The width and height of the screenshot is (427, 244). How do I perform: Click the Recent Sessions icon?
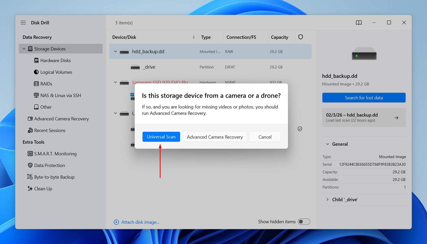click(x=30, y=130)
